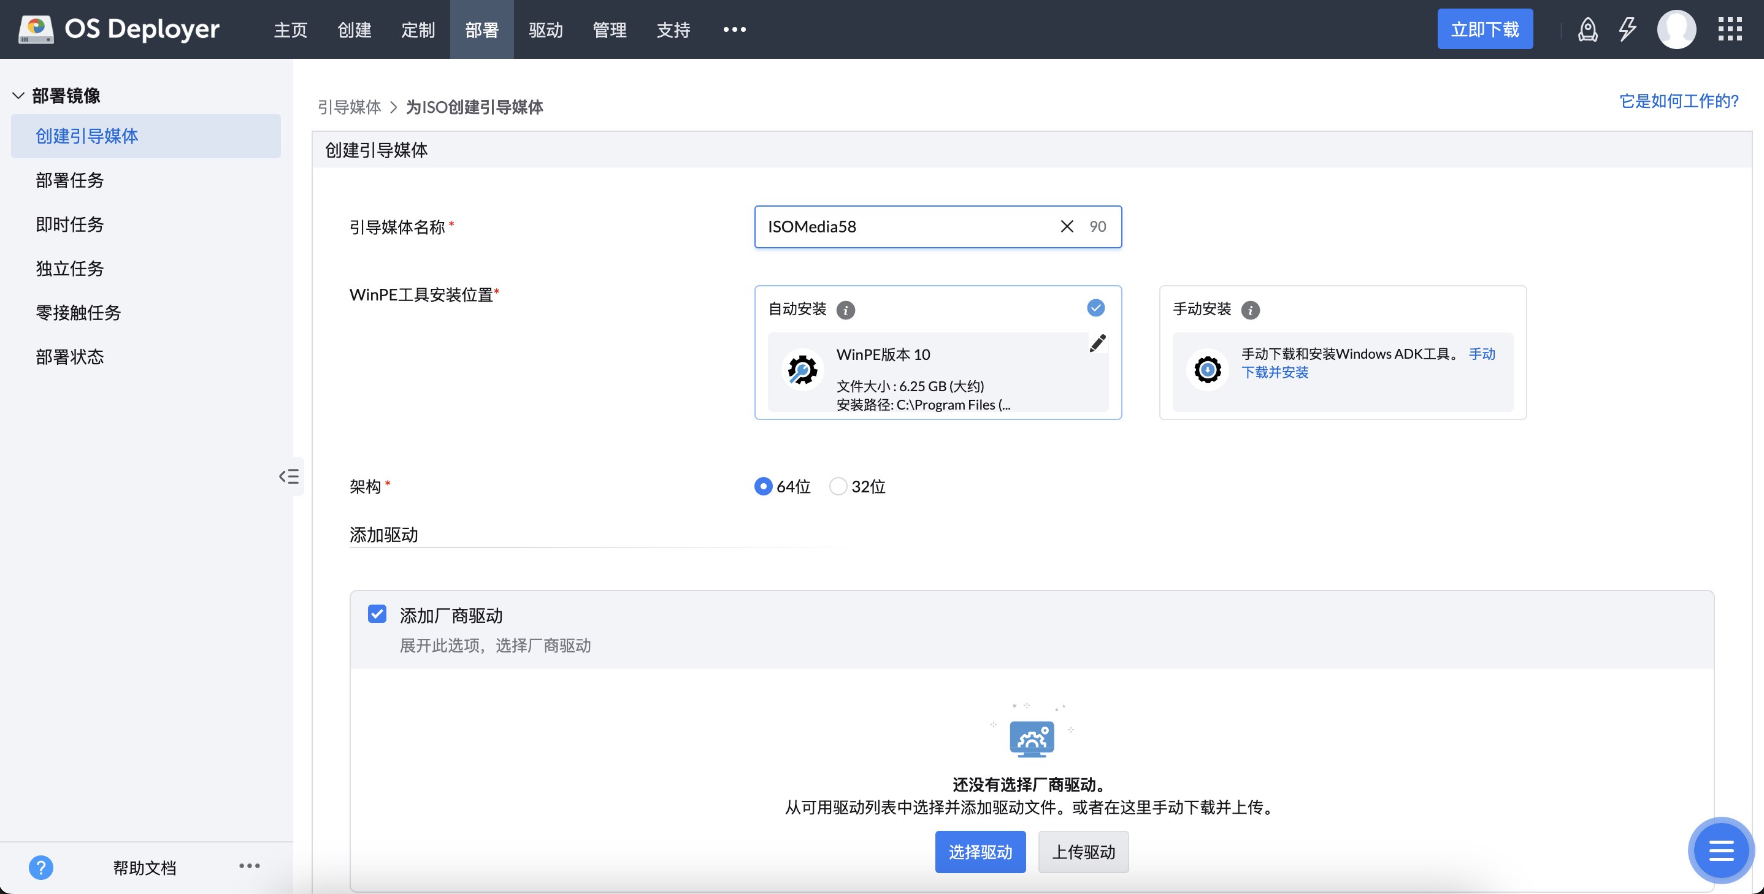Select the 32位 architecture option
This screenshot has width=1764, height=894.
coord(838,486)
